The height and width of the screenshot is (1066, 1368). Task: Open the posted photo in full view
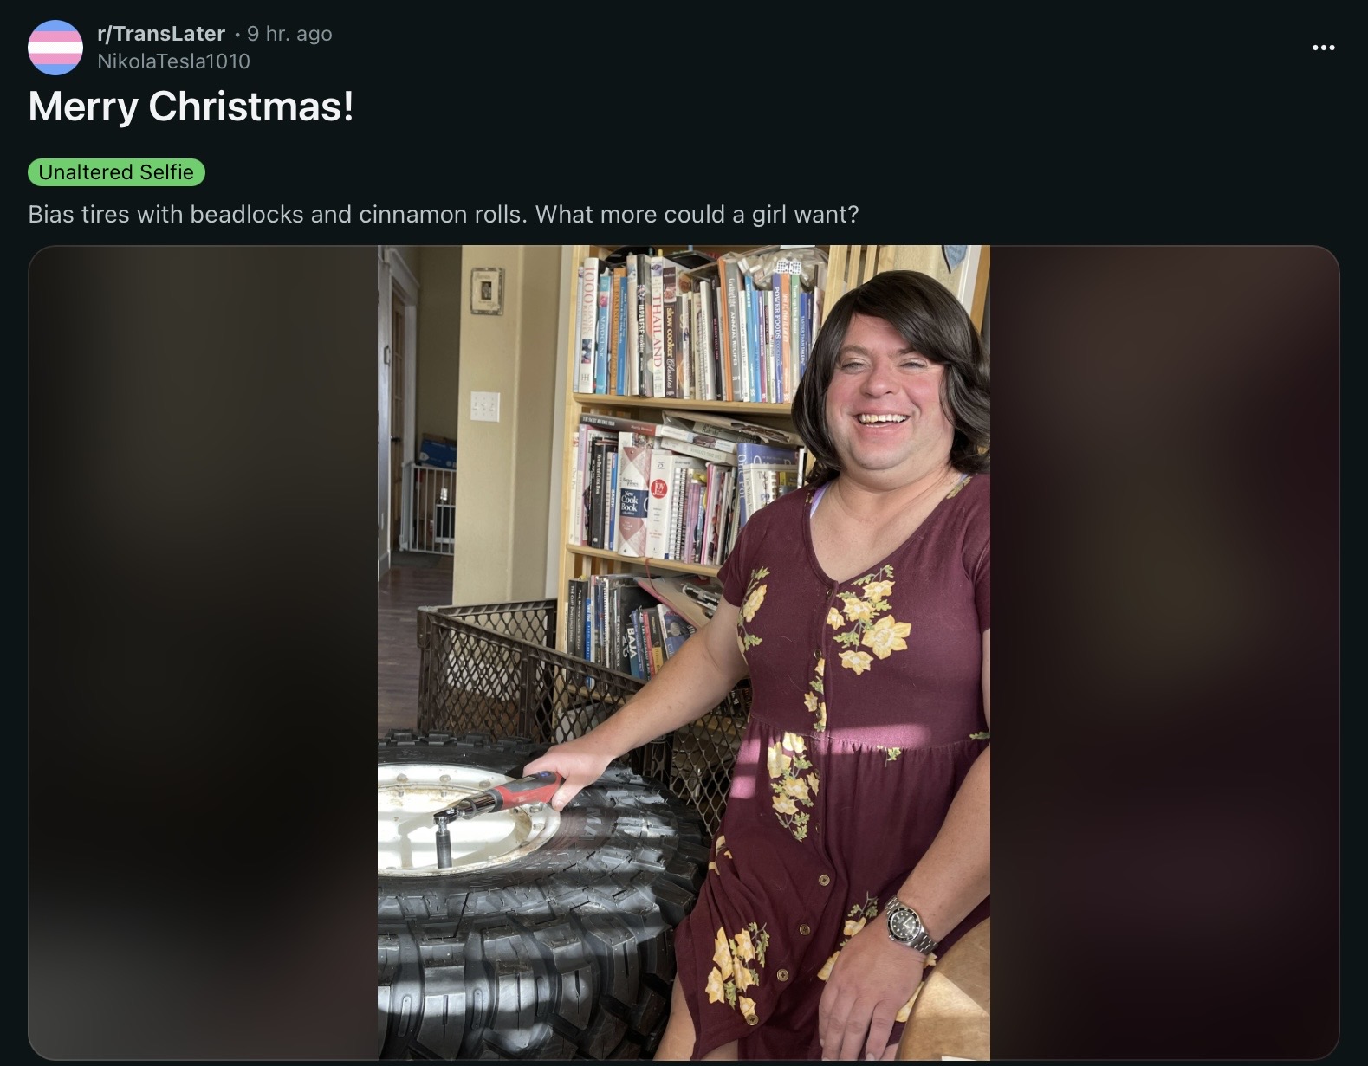coord(684,653)
